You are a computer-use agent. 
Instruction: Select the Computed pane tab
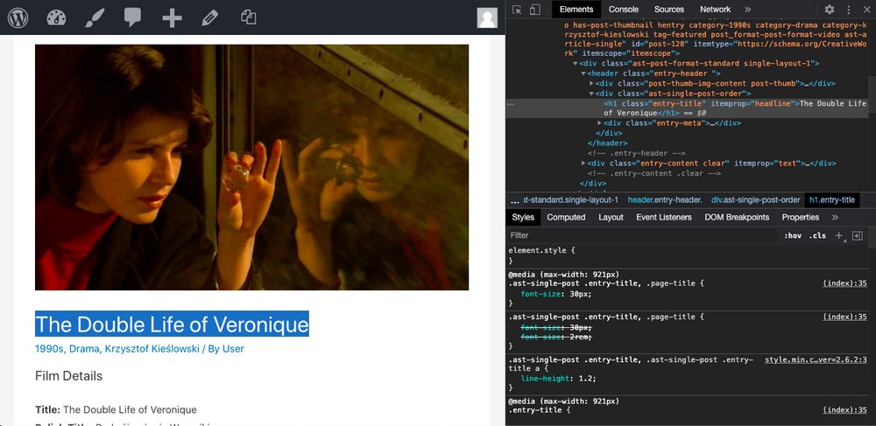(x=566, y=218)
